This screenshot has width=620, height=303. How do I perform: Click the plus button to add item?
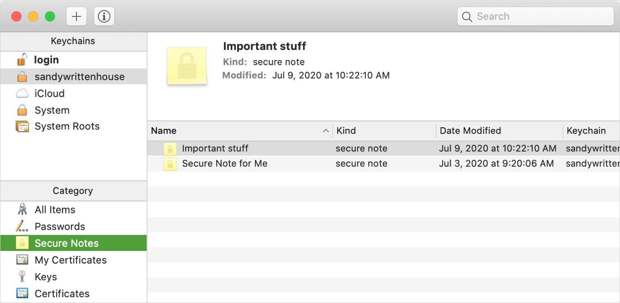76,17
